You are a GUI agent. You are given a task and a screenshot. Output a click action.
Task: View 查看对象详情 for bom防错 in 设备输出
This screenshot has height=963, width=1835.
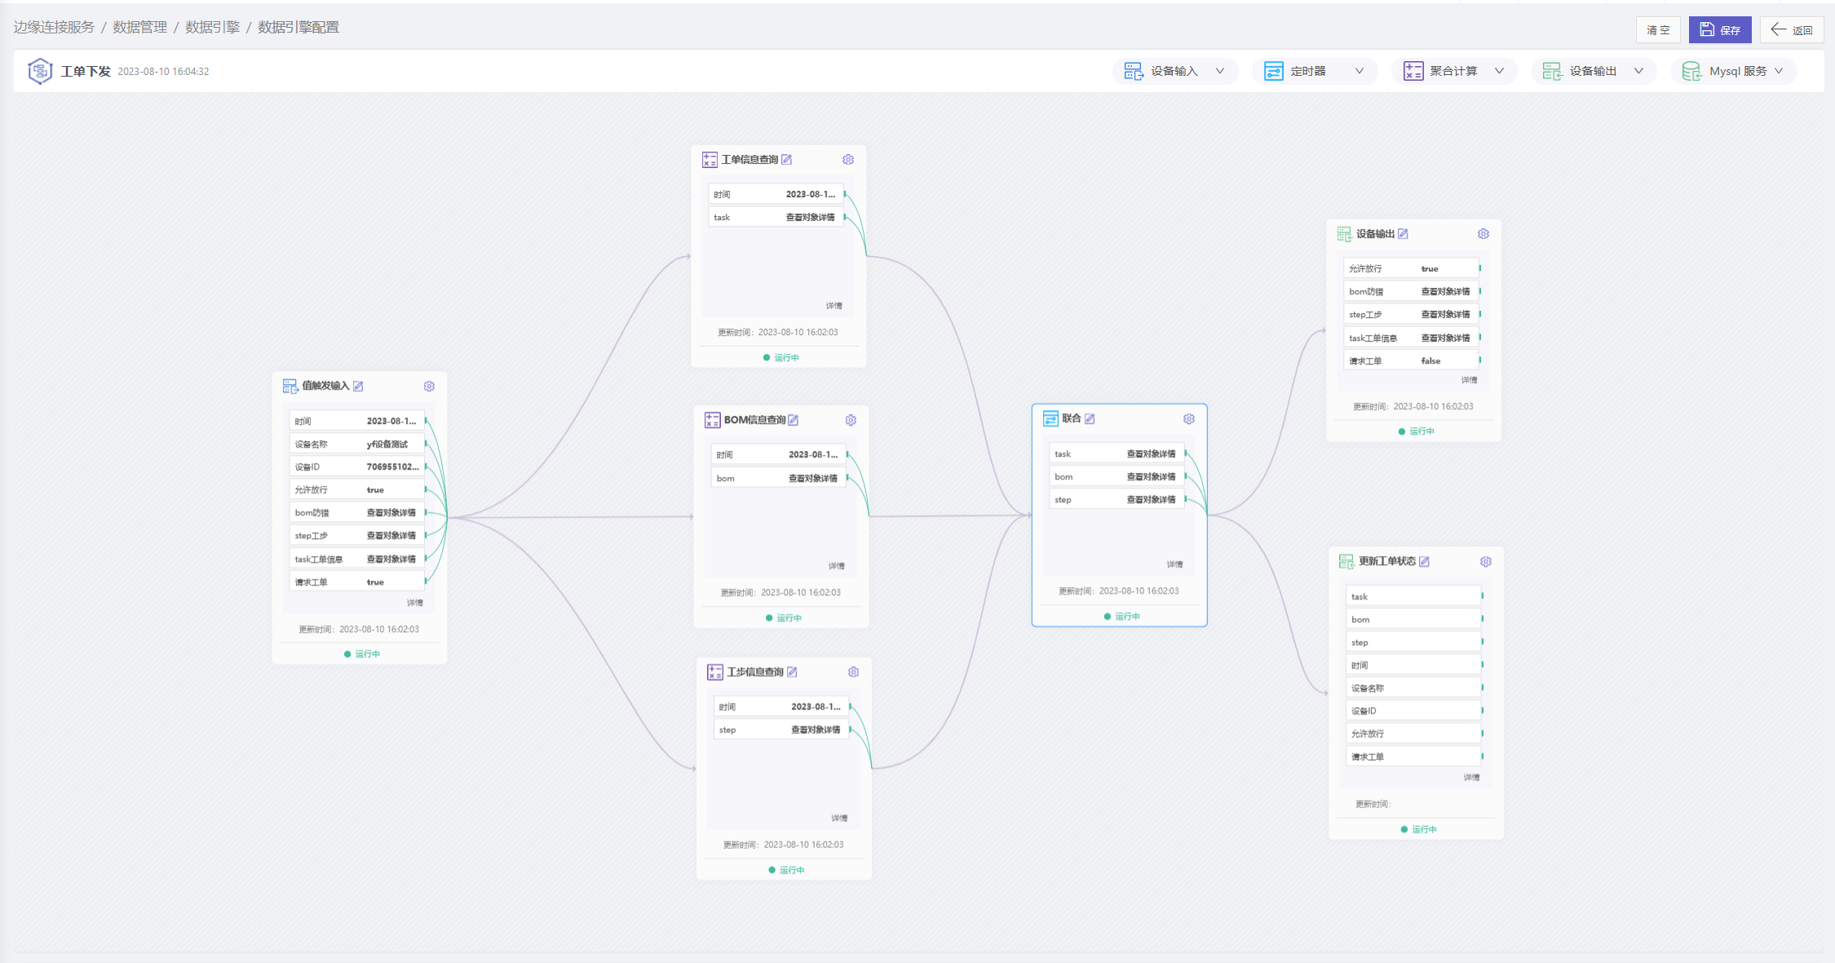1446,292
